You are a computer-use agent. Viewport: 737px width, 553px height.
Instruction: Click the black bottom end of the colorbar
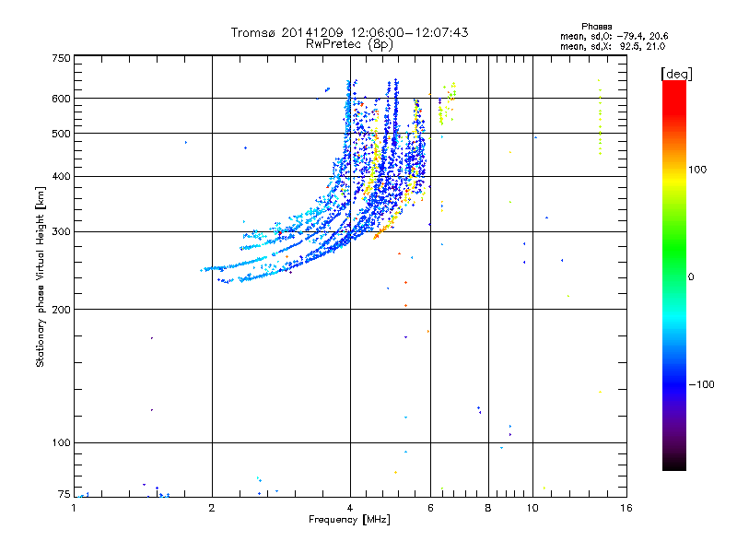click(674, 464)
